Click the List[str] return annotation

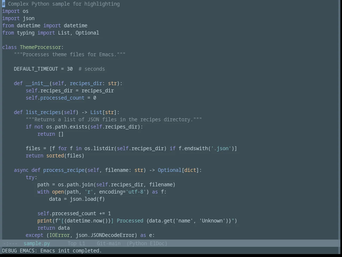pos(103,112)
